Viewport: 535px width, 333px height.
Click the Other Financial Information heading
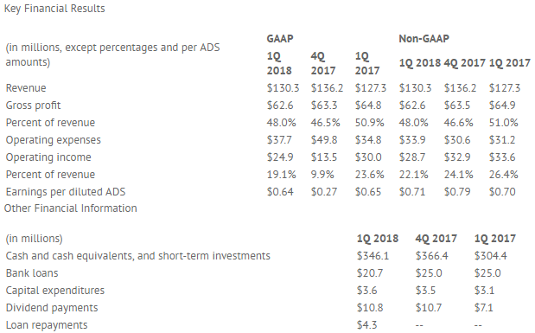pyautogui.click(x=71, y=208)
